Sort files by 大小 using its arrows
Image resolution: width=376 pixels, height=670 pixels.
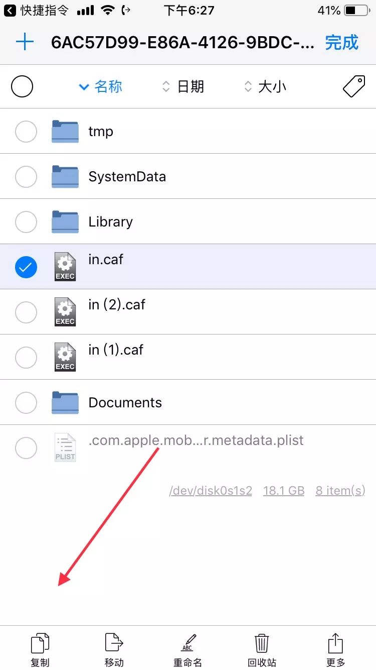(x=248, y=86)
